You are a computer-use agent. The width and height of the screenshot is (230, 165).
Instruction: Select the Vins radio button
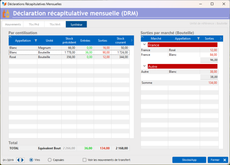[31, 160]
